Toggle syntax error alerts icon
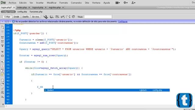This screenshot has height=110, width=195. click(2, 74)
